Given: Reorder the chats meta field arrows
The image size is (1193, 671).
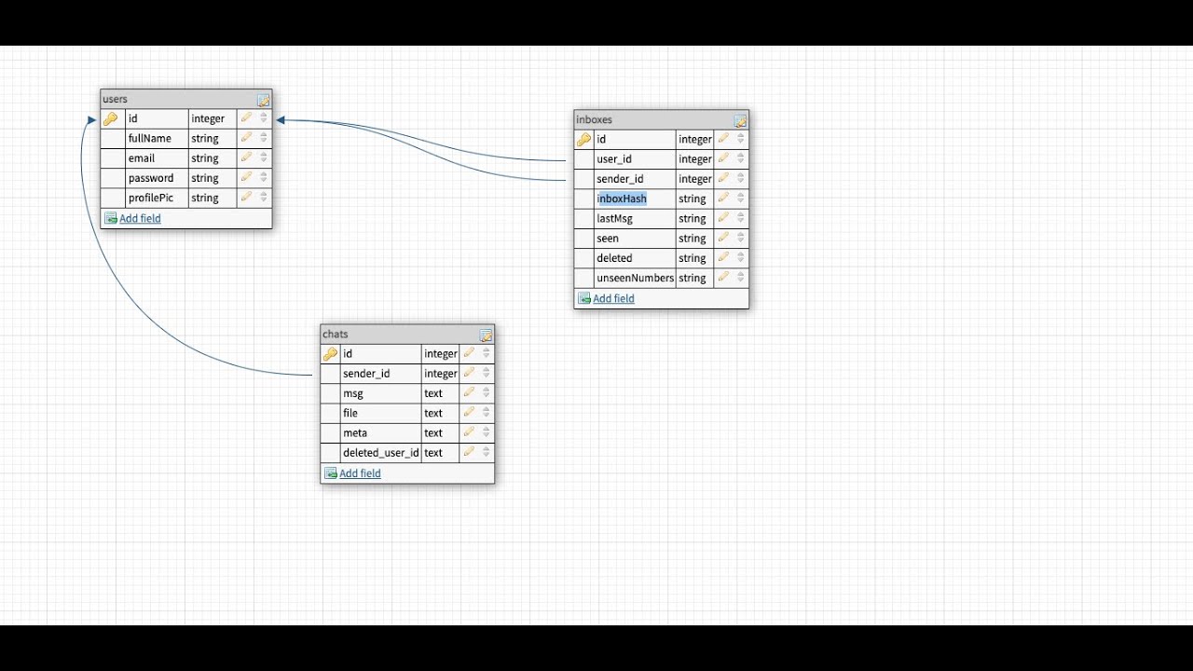Looking at the screenshot, I should coord(487,432).
